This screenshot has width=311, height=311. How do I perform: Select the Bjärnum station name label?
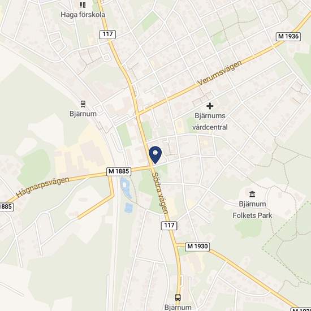(x=83, y=114)
